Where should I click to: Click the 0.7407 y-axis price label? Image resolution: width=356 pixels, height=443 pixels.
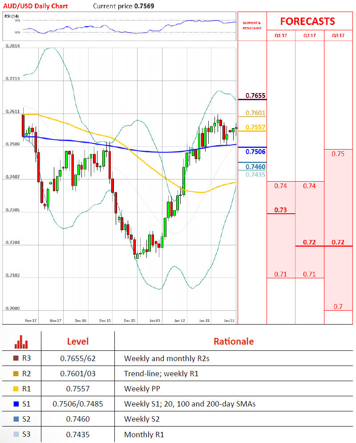coord(13,177)
